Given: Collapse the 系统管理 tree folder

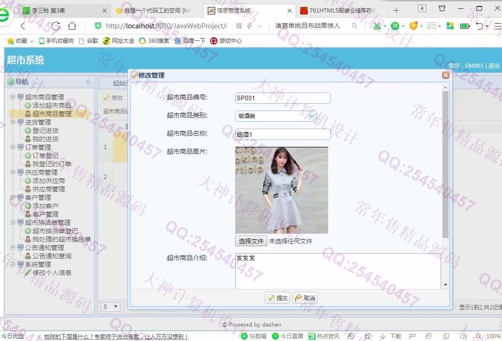Looking at the screenshot, I should click(x=13, y=264).
